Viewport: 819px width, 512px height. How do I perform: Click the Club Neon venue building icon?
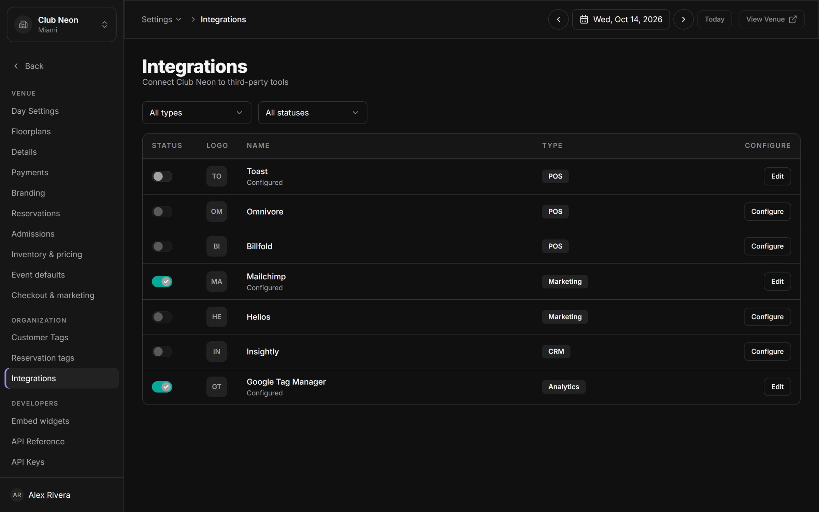tap(23, 25)
